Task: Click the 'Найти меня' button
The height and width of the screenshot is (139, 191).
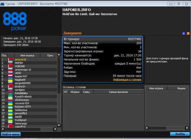Action: click(x=11, y=134)
